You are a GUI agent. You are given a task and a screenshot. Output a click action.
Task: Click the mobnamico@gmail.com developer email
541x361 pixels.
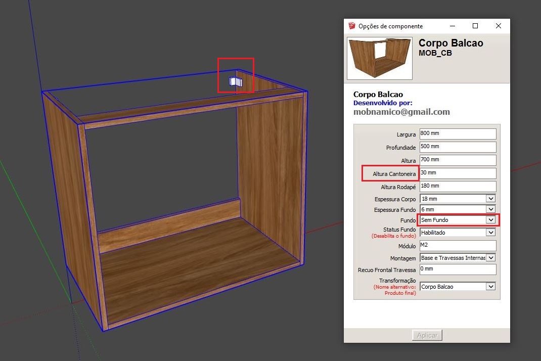(401, 112)
